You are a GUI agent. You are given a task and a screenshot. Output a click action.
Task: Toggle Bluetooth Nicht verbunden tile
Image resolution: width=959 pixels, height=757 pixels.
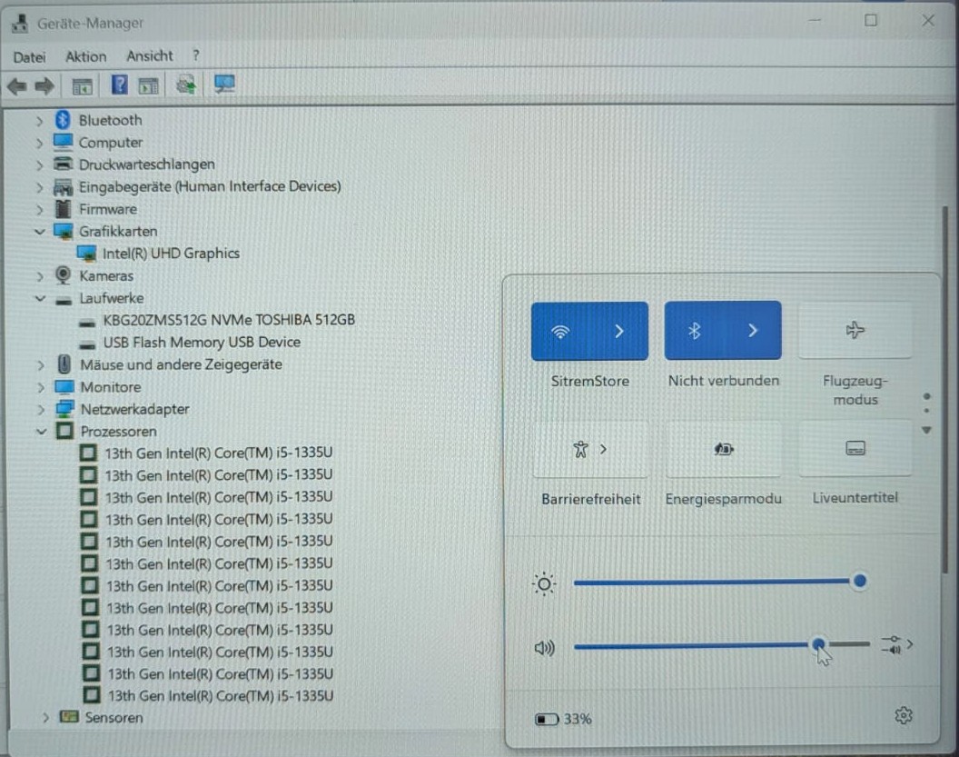694,331
